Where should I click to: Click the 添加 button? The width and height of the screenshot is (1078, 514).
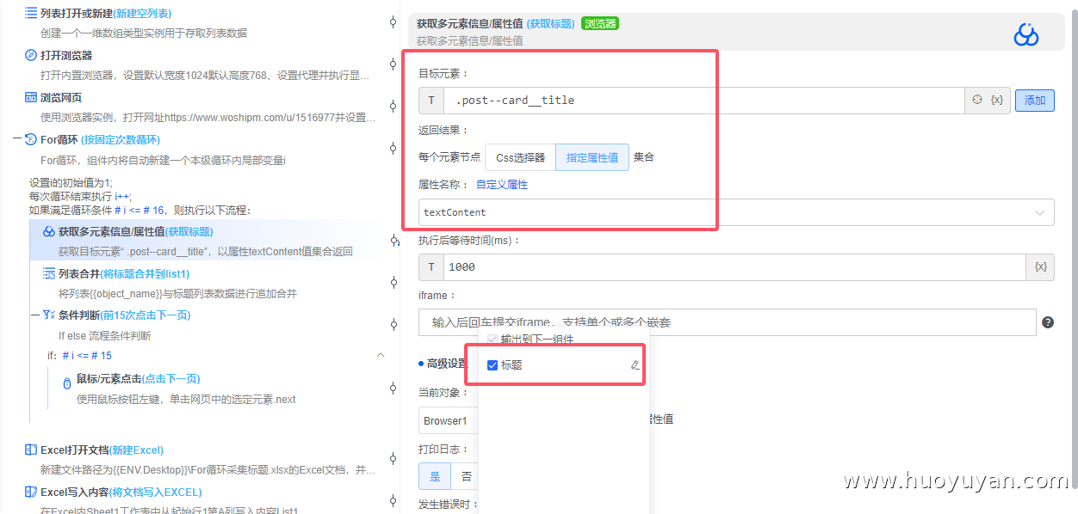tap(1035, 101)
